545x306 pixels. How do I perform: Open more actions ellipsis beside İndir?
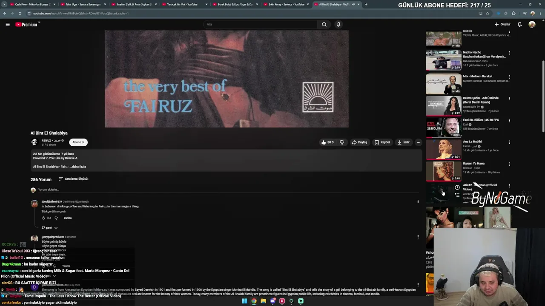pos(419,142)
